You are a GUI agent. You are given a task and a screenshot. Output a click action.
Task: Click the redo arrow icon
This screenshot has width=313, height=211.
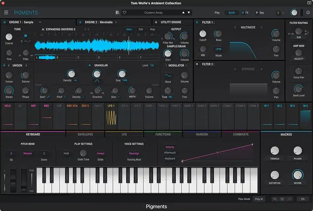[x=290, y=199]
